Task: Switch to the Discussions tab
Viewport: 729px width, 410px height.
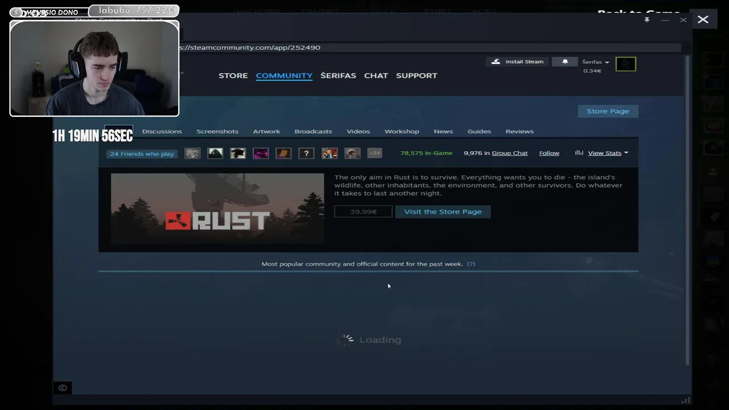Action: [162, 131]
